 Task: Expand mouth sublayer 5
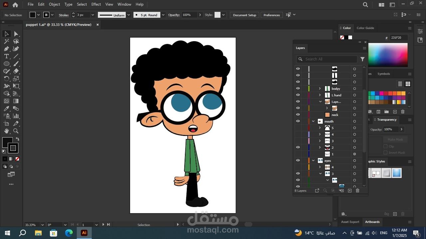pos(320,128)
